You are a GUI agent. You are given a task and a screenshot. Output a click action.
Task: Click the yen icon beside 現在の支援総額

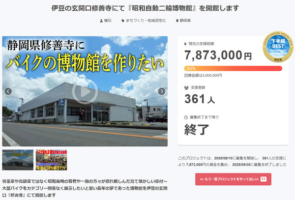[185, 44]
